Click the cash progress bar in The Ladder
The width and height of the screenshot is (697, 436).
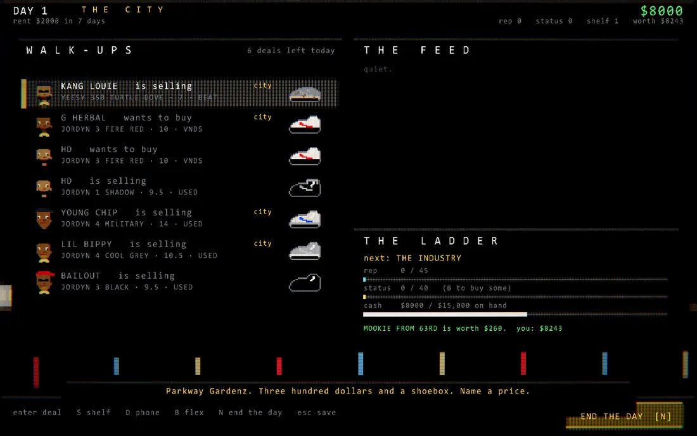pos(515,314)
